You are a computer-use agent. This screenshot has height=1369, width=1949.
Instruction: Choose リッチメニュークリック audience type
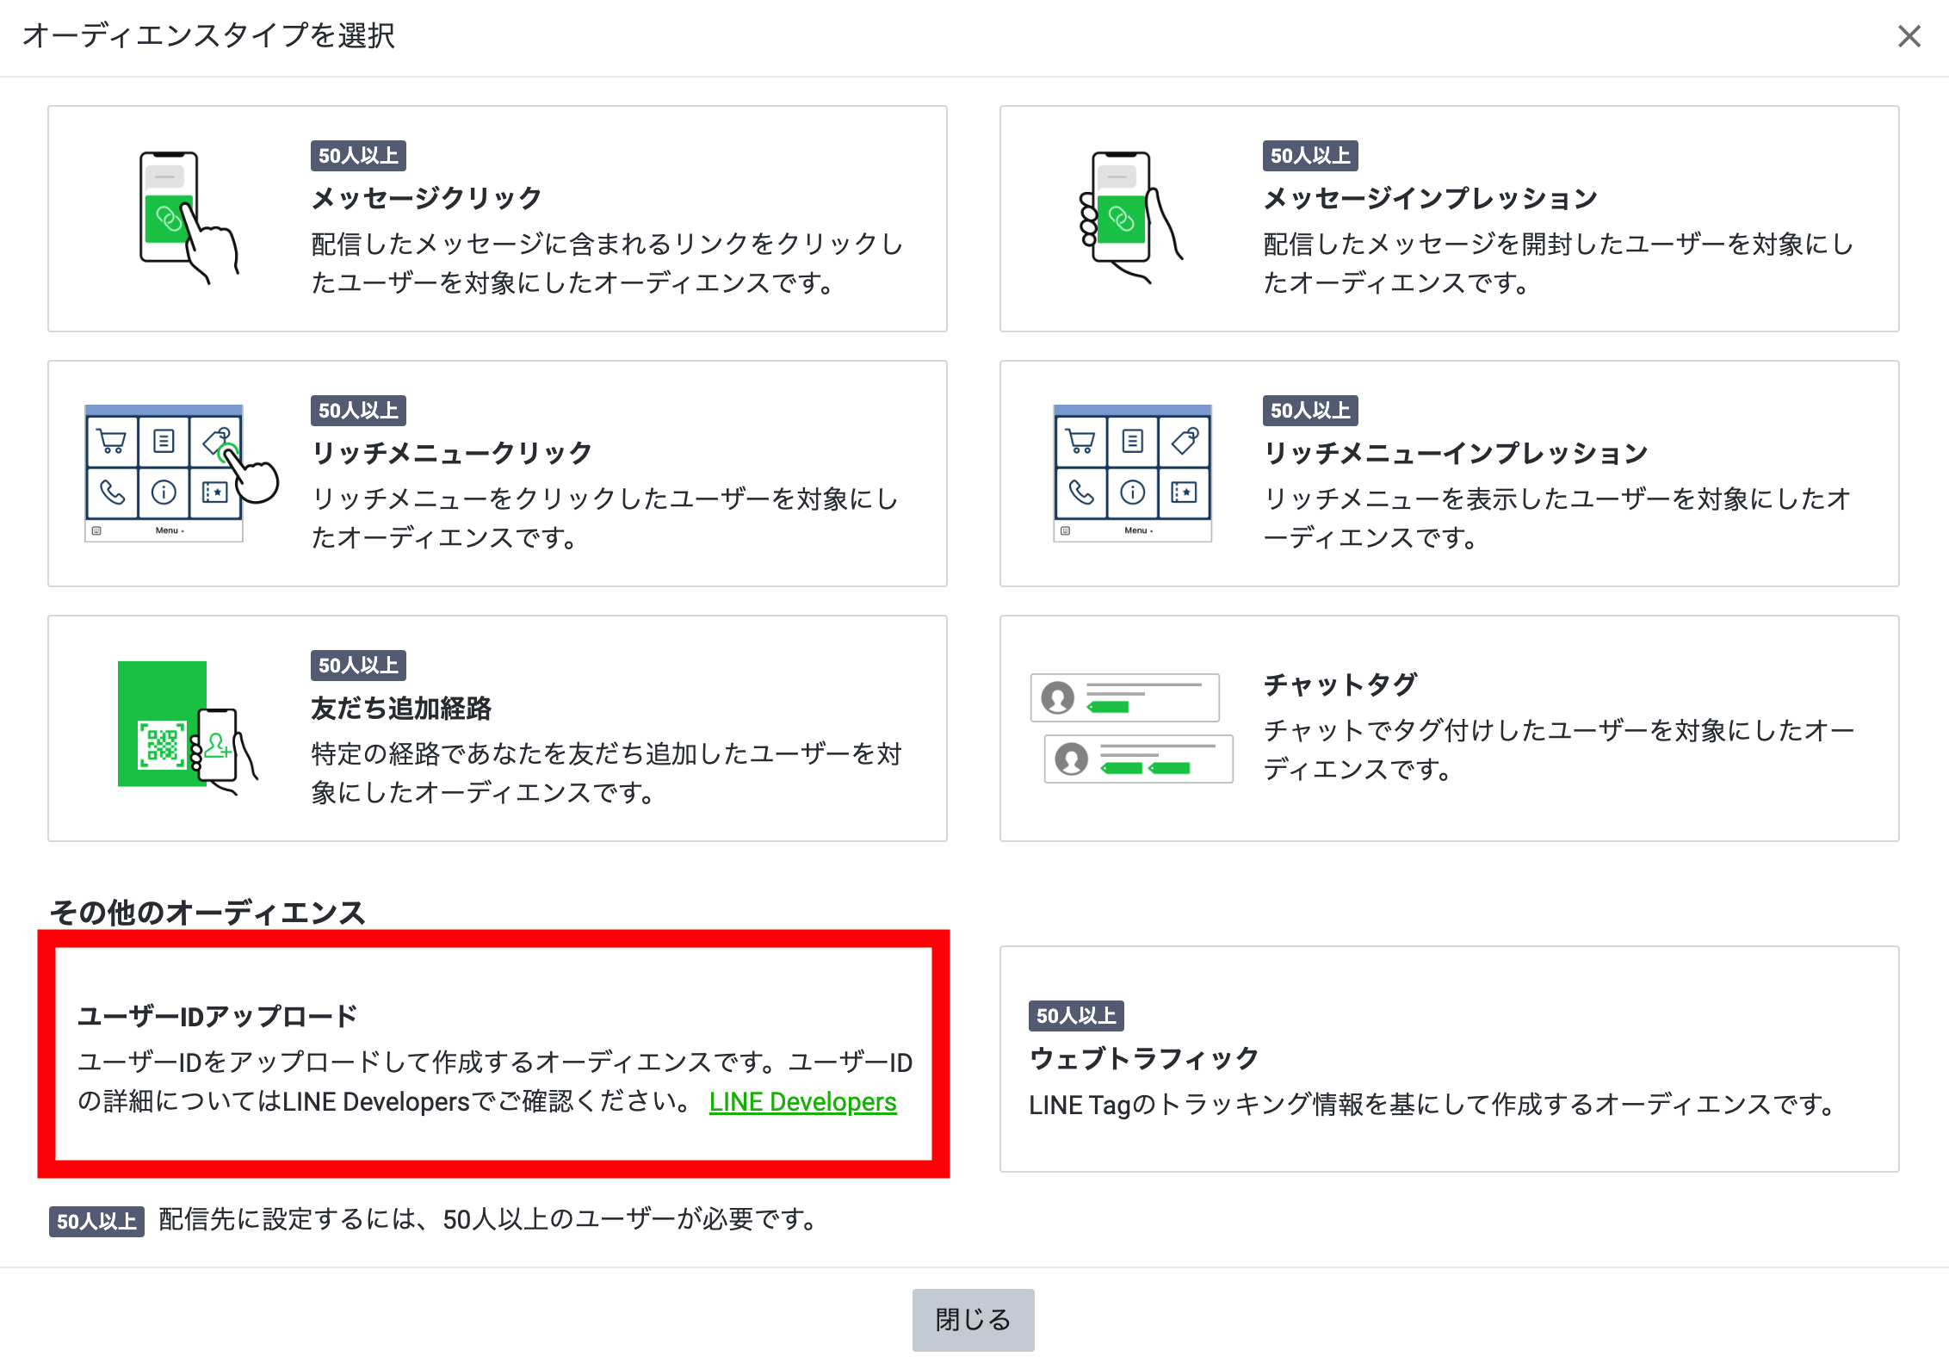451,453
